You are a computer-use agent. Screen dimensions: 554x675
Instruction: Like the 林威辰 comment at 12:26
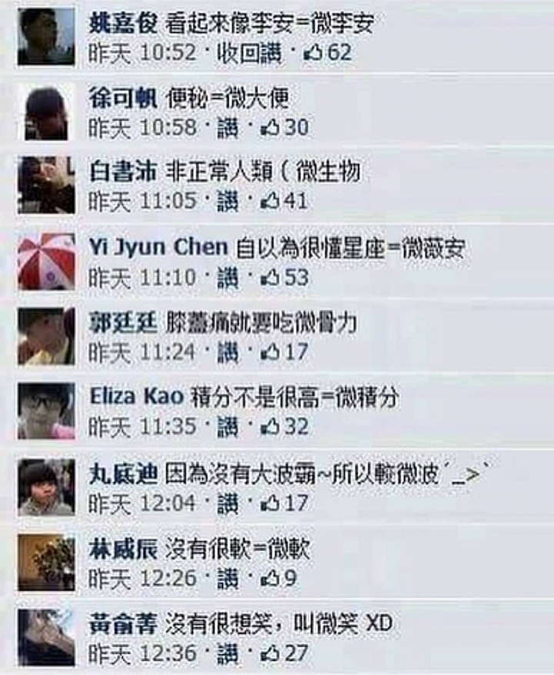(228, 578)
